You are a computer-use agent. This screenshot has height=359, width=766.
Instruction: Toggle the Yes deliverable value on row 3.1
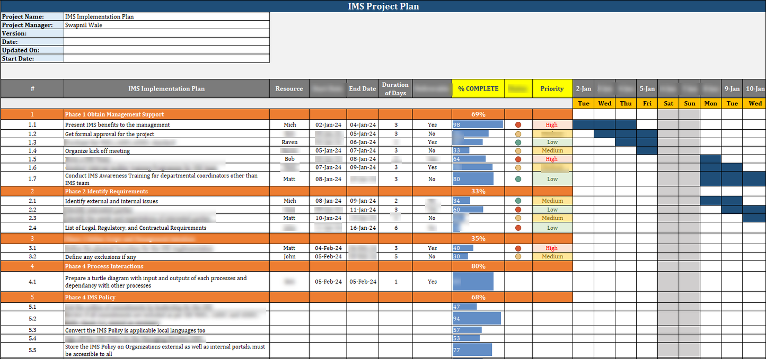(x=432, y=248)
